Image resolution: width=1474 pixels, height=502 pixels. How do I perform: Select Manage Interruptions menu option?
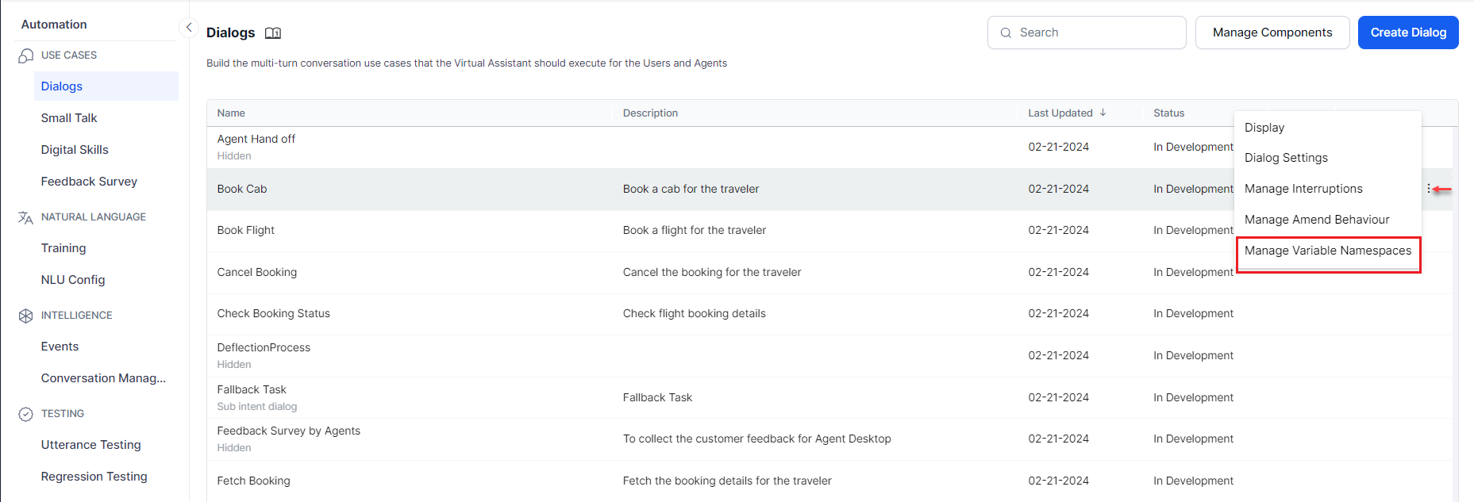click(x=1303, y=189)
